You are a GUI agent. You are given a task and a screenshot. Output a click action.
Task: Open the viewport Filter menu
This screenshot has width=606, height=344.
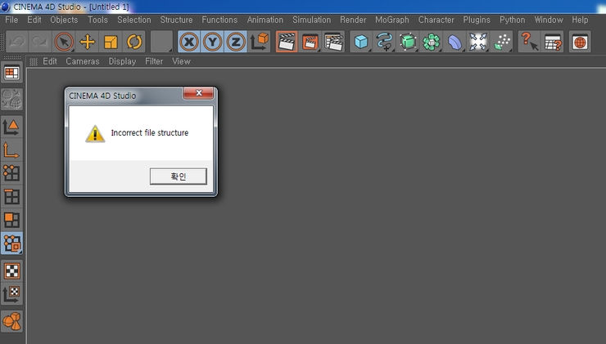[154, 61]
